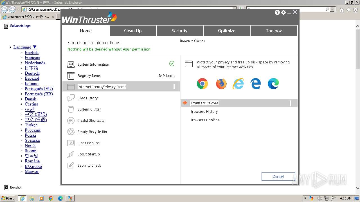Go back in Internet Explorer
The width and height of the screenshot is (360, 202).
[x=4, y=9]
